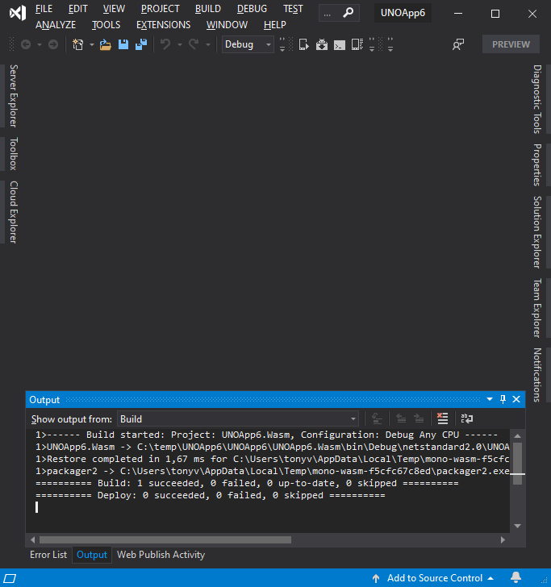Click the Navigate Backward arrow icon
Image resolution: width=551 pixels, height=587 pixels.
point(26,45)
